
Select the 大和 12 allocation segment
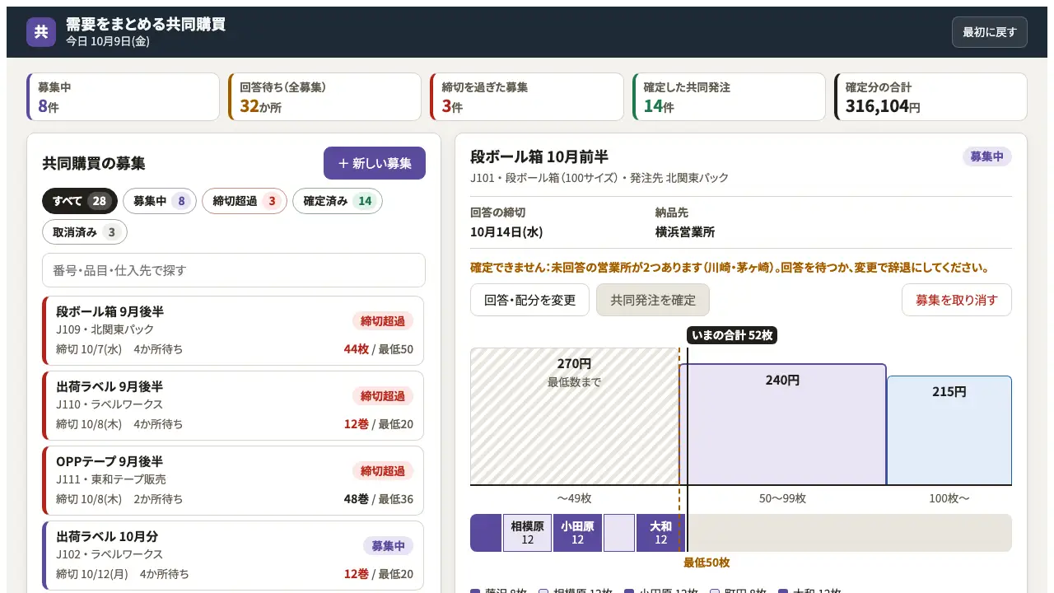660,533
